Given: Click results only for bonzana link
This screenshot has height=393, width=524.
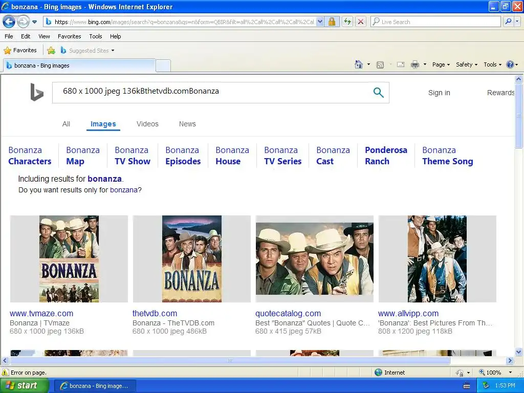Looking at the screenshot, I should pos(123,190).
